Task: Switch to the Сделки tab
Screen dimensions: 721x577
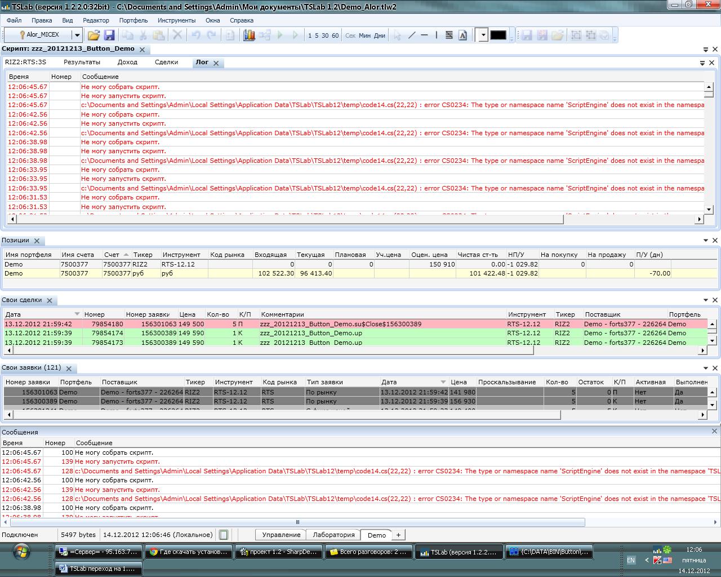Action: (166, 62)
